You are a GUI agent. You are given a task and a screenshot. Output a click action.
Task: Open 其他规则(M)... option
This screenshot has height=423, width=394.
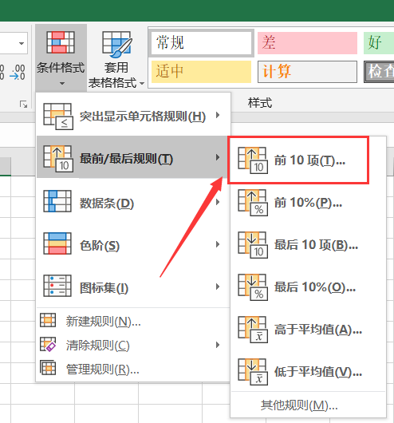(309, 405)
